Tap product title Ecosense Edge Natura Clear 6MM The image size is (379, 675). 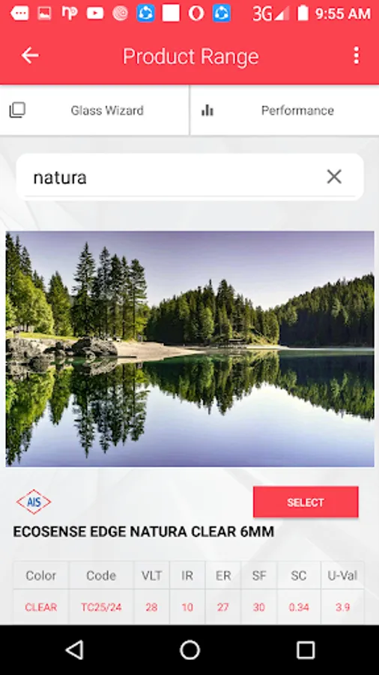tap(144, 532)
